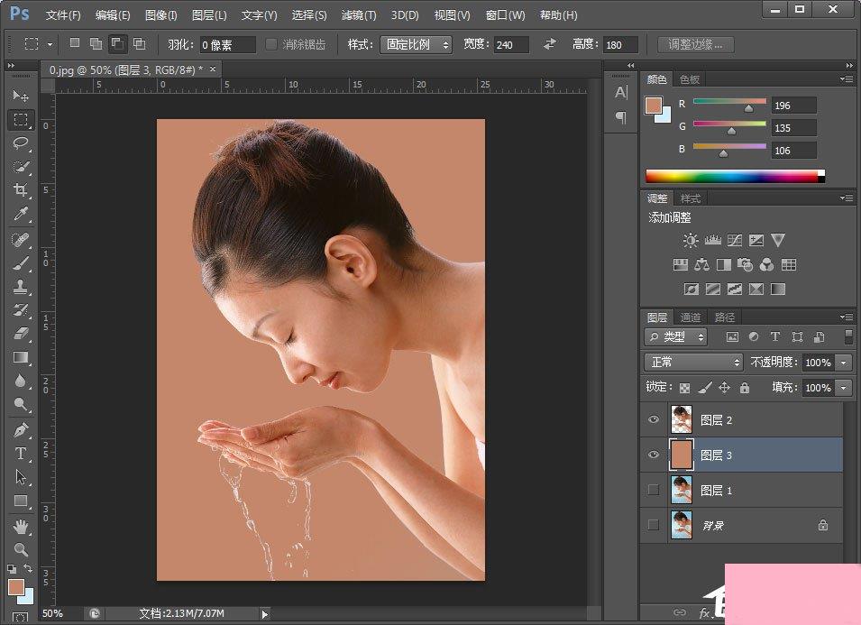This screenshot has height=625, width=861.
Task: Select the Crop tool
Action: click(21, 190)
